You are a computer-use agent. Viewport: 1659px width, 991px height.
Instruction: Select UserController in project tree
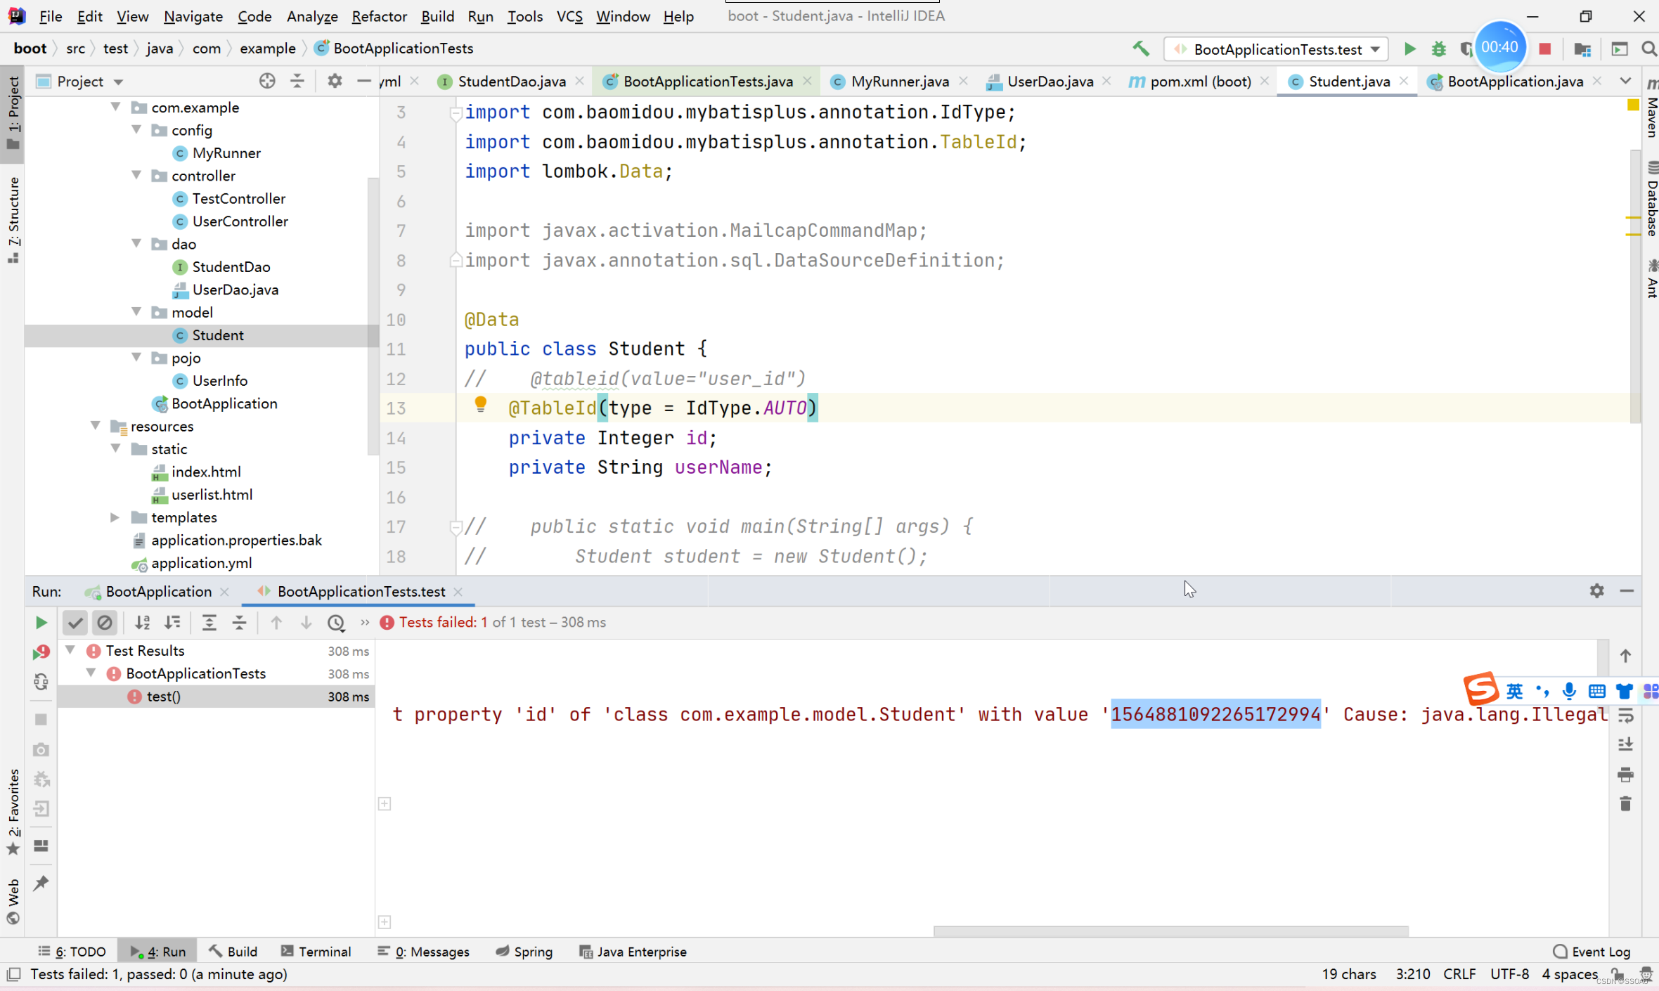tap(240, 221)
